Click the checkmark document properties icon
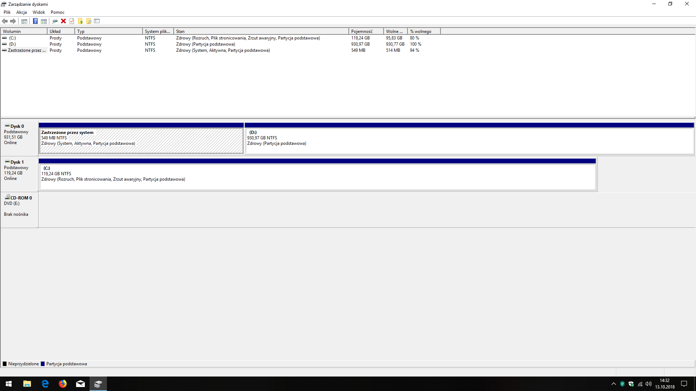The width and height of the screenshot is (696, 391). tap(72, 21)
